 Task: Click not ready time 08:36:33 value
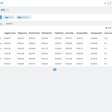[x=69, y=49]
